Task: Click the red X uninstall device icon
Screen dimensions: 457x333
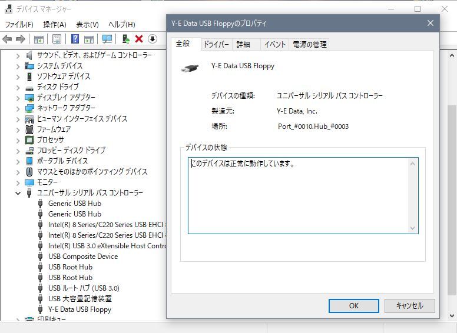Action: pos(139,39)
